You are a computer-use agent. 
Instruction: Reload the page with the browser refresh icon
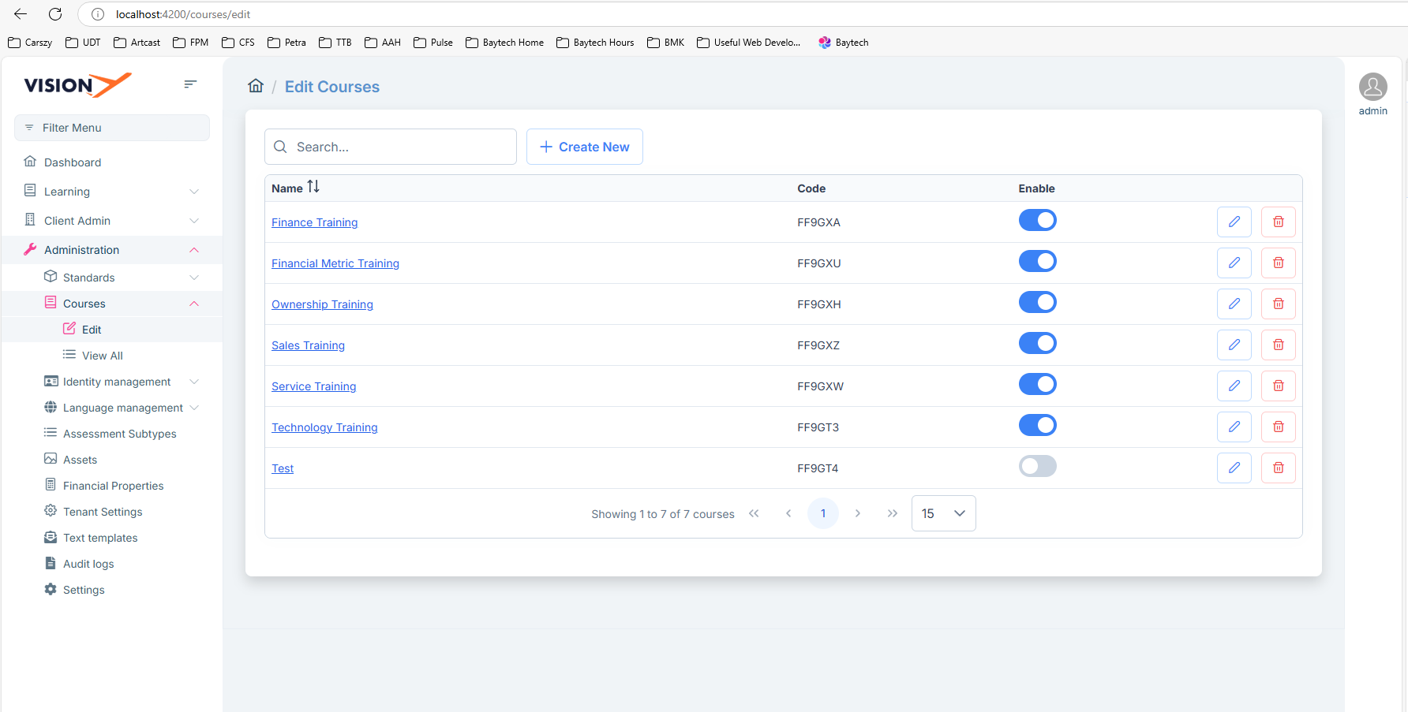[55, 14]
